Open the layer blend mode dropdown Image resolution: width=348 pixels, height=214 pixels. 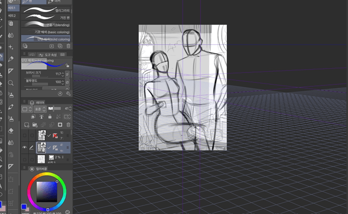[41, 109]
